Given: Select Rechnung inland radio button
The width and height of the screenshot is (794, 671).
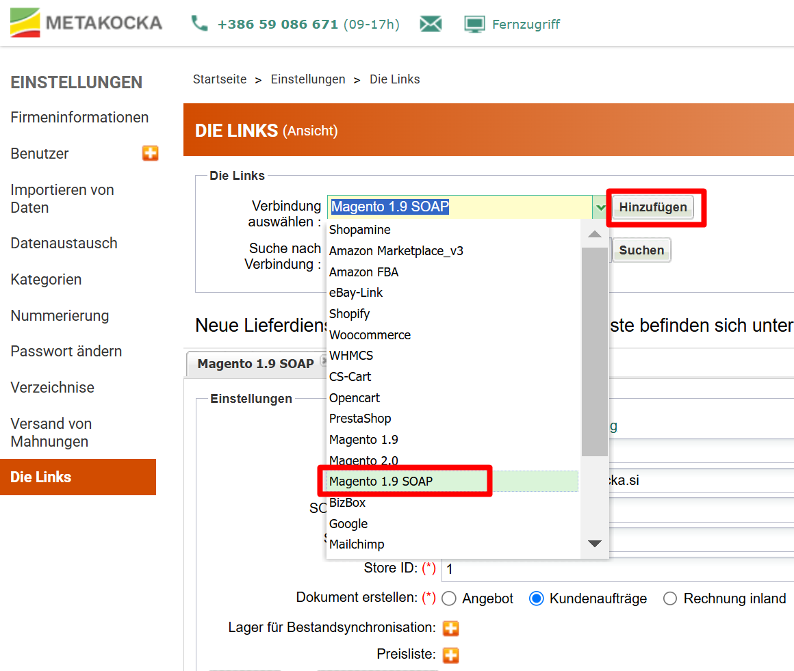Looking at the screenshot, I should (670, 598).
